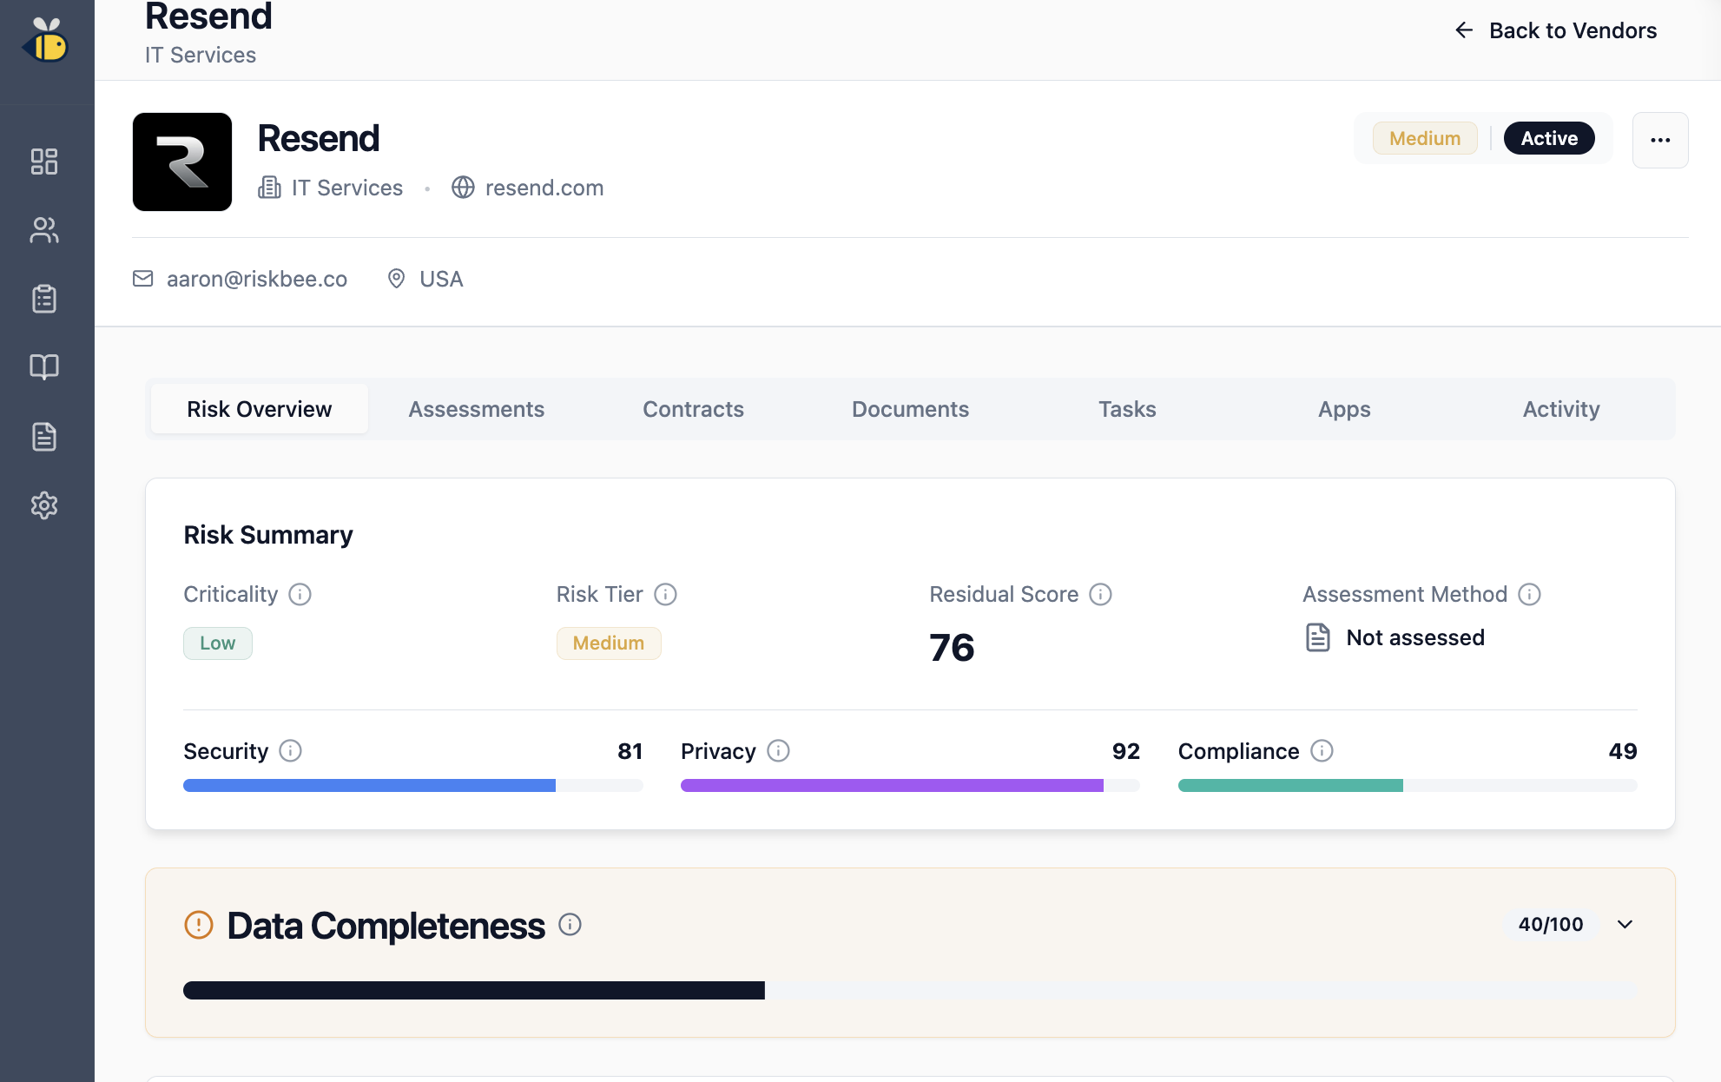Open the Apps tab
The height and width of the screenshot is (1082, 1721).
pyautogui.click(x=1344, y=409)
